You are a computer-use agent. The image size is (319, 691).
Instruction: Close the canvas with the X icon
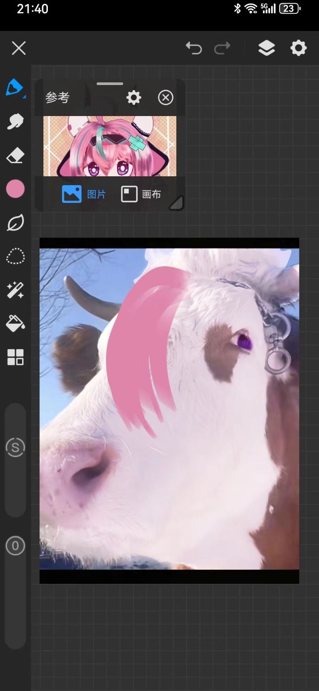click(19, 48)
